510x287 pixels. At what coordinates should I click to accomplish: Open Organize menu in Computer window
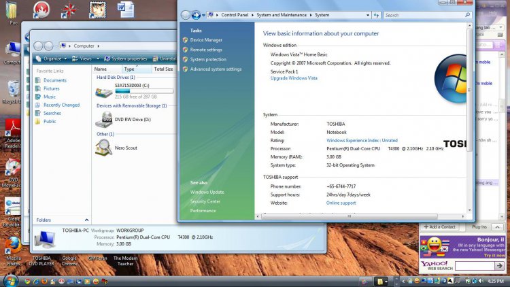point(51,58)
